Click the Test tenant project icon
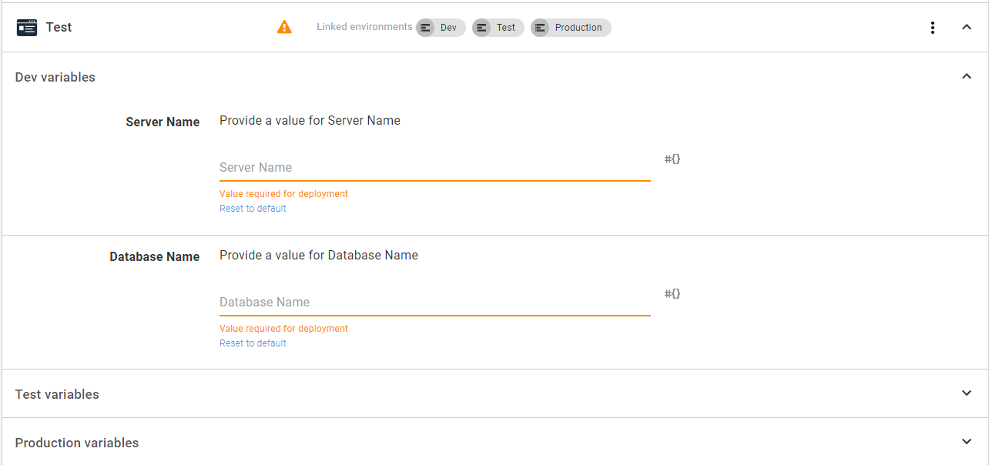The image size is (989, 465). click(x=27, y=28)
